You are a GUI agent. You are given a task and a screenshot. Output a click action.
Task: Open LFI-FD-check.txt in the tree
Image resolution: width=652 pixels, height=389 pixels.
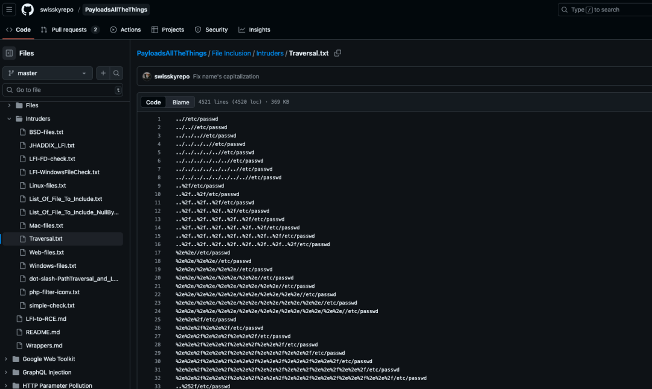(x=52, y=159)
